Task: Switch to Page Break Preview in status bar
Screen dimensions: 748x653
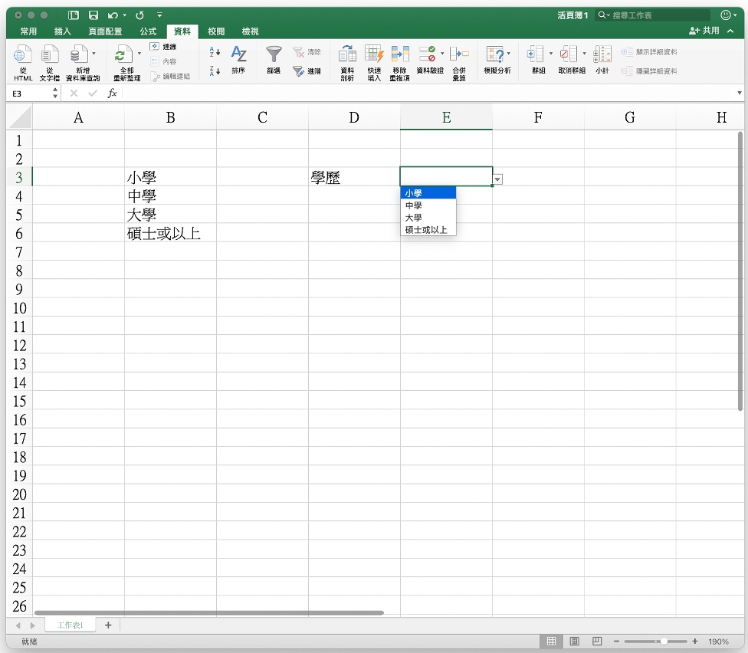Action: (x=597, y=641)
